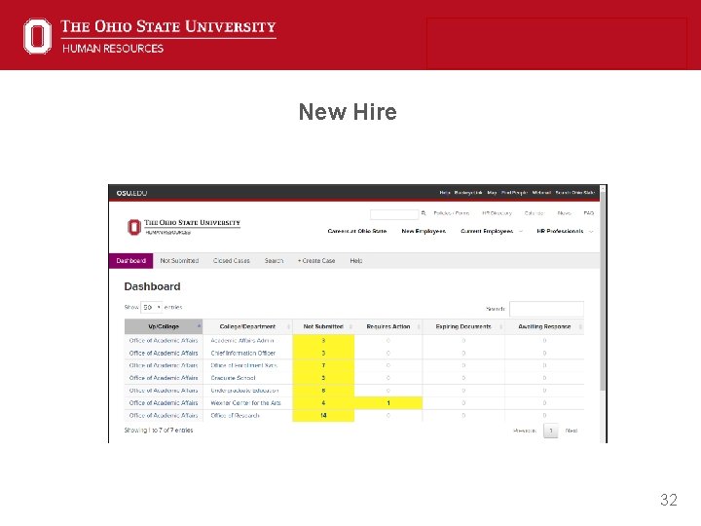The width and height of the screenshot is (701, 526).
Task: Open the Undergraduate Education department link
Action: tap(244, 391)
